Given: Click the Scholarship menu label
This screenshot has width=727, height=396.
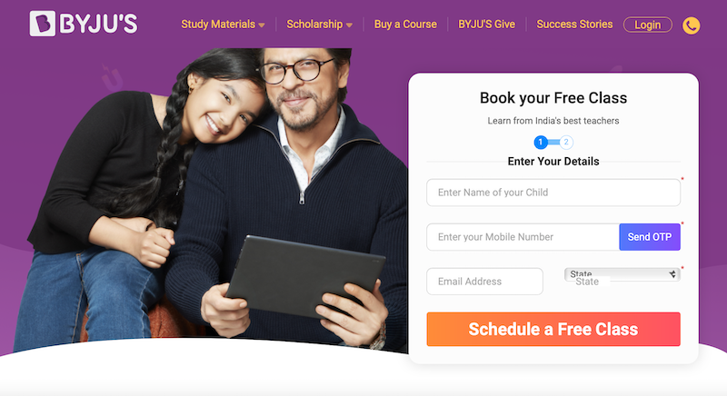Looking at the screenshot, I should pos(314,25).
